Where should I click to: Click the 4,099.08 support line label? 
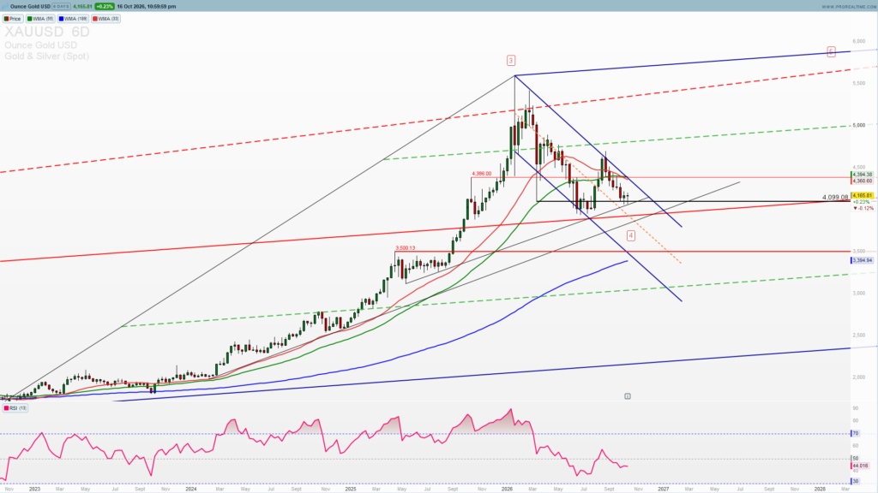(835, 198)
